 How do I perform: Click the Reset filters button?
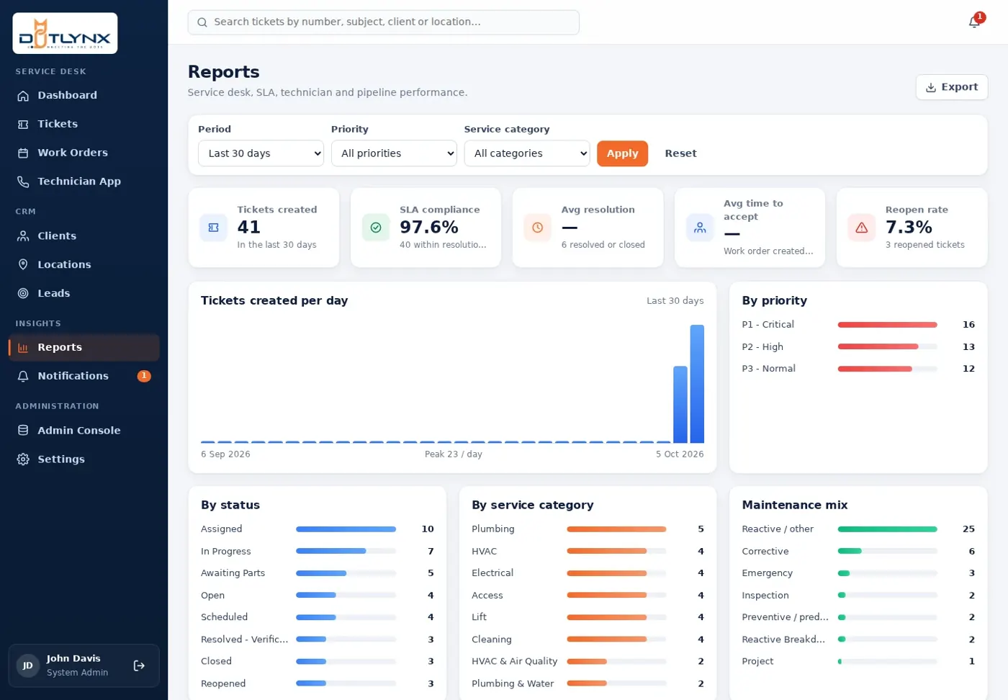click(680, 153)
